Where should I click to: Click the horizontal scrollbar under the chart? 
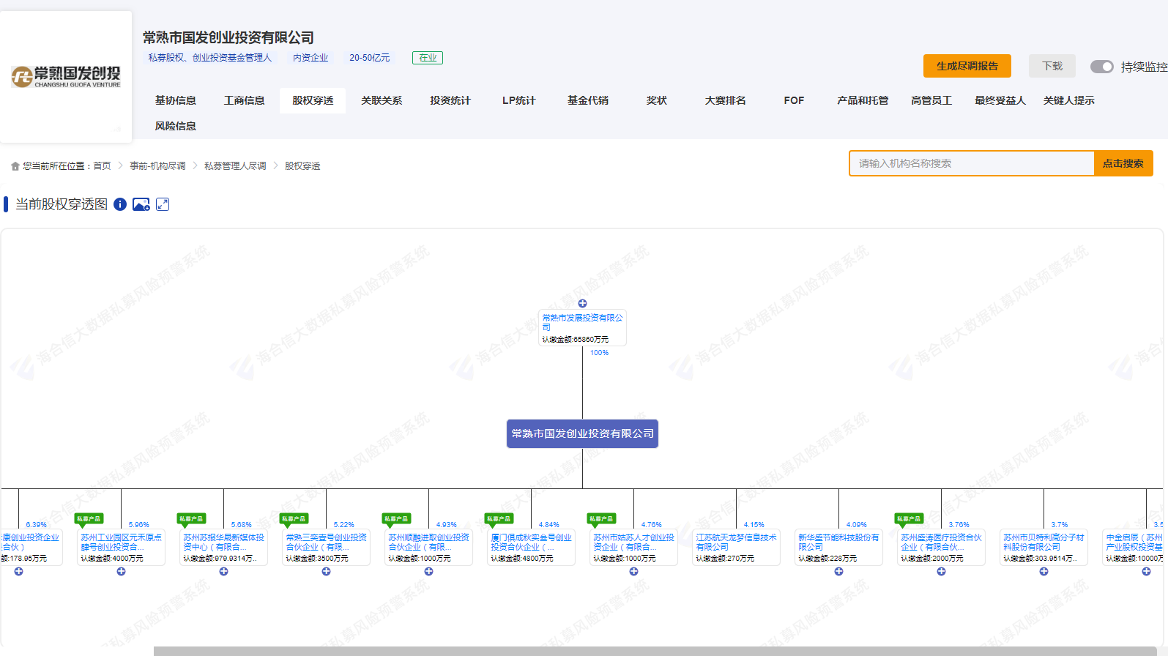point(655,651)
